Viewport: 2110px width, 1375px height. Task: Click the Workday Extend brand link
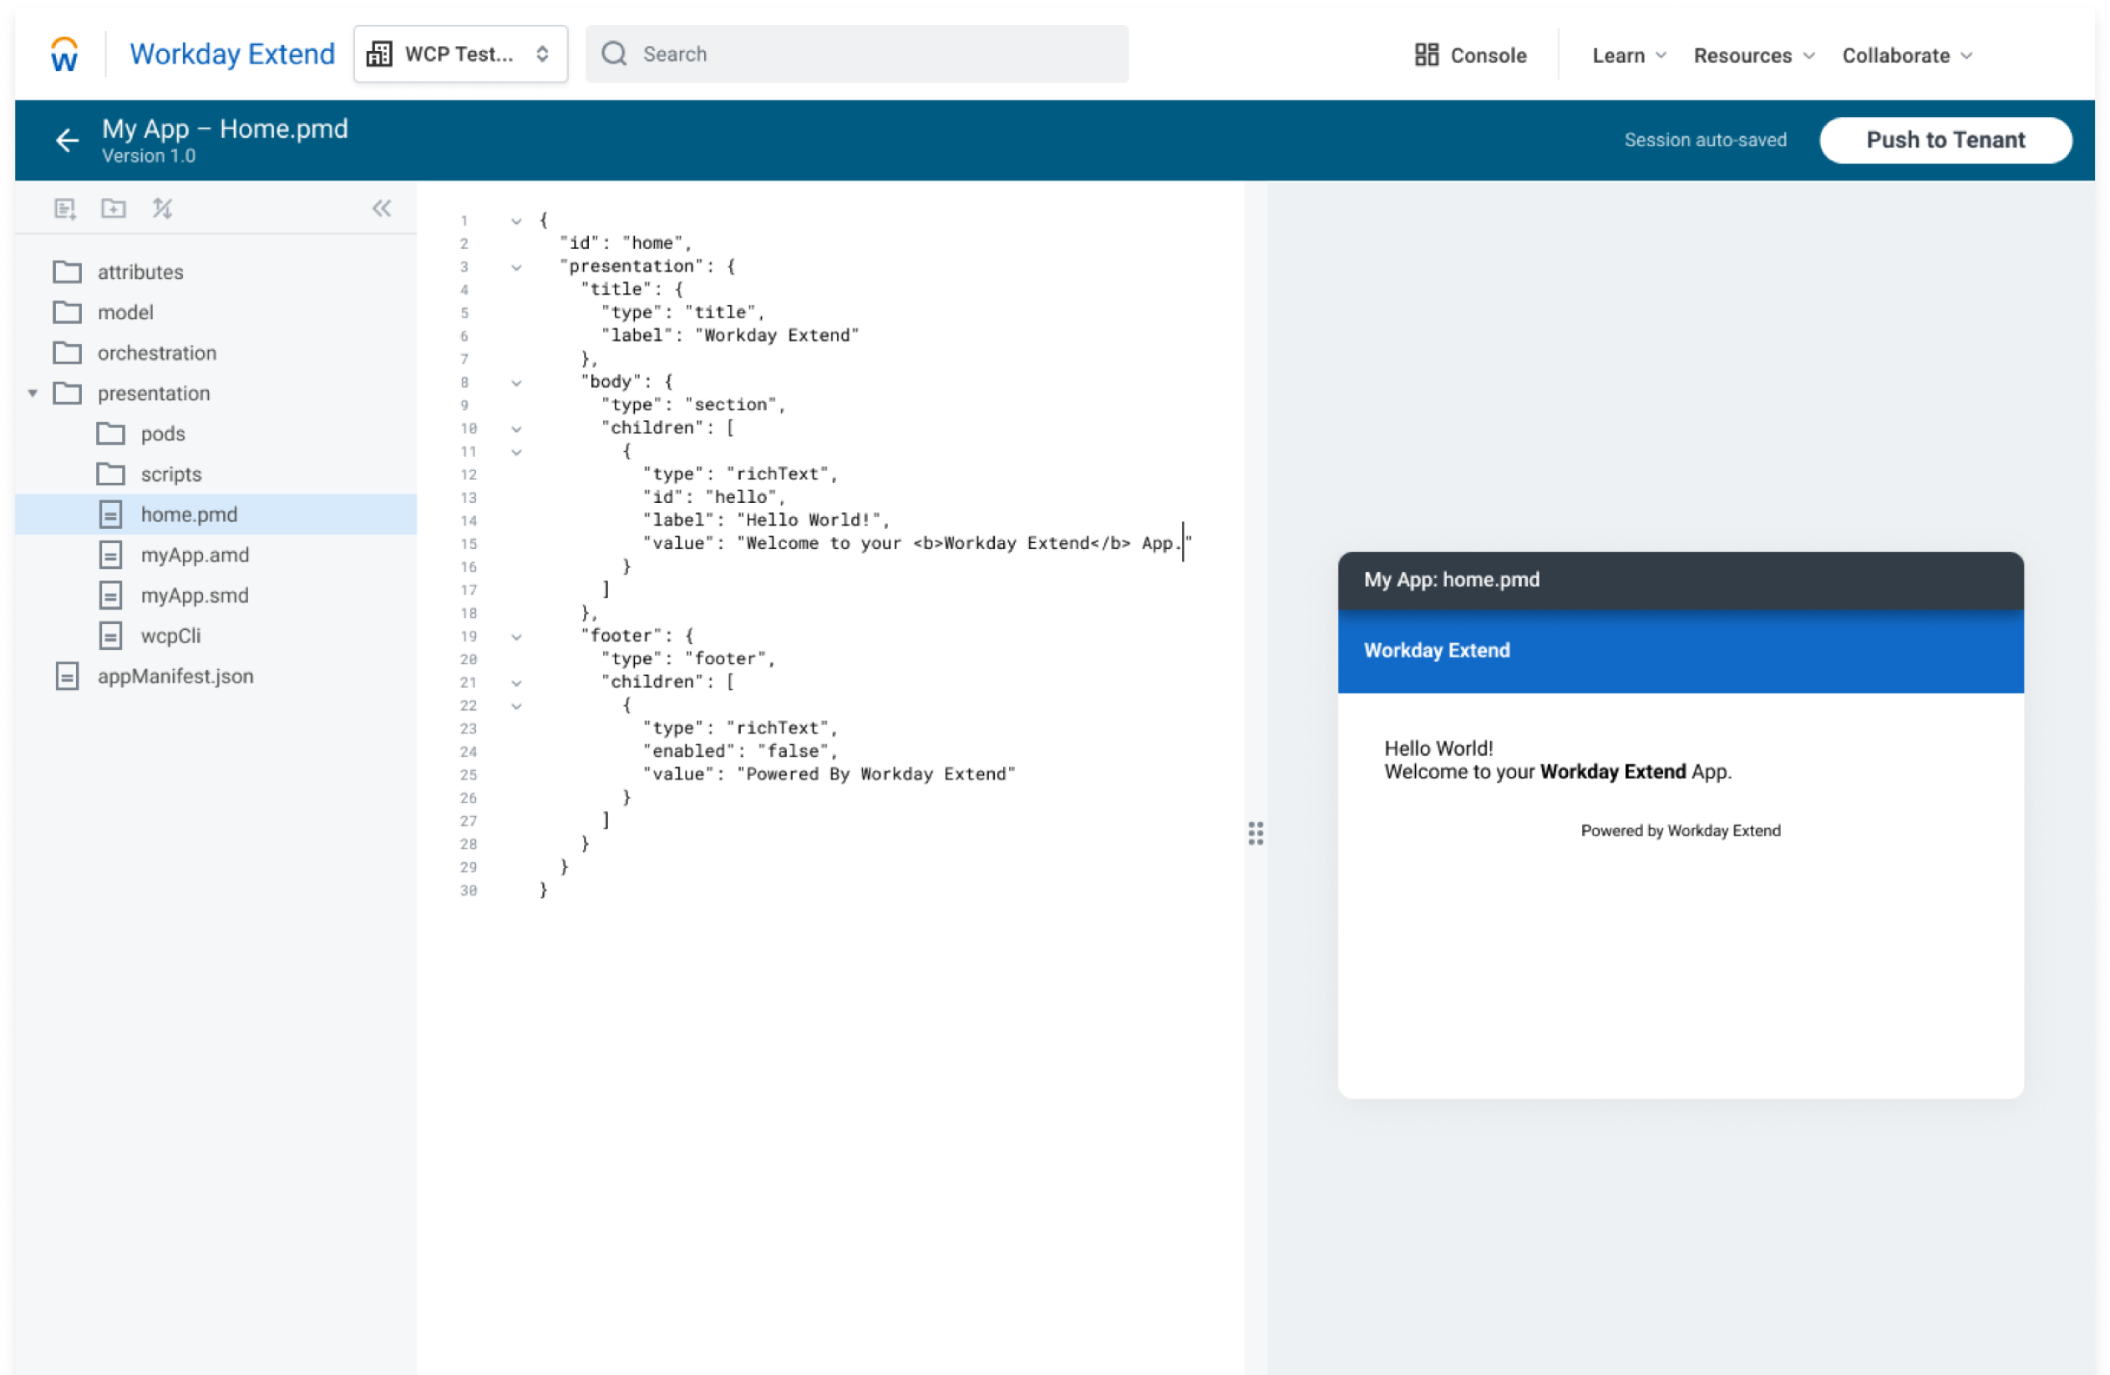pos(232,54)
